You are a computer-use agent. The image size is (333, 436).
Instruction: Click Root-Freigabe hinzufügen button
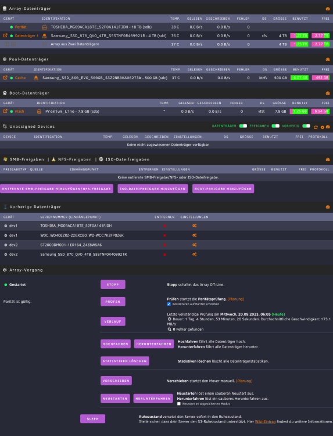(223, 188)
